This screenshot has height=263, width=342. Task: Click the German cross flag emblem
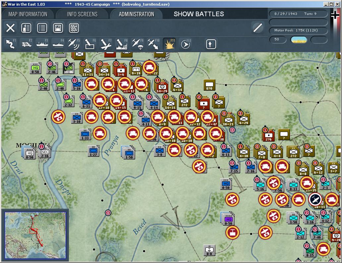pos(335,15)
